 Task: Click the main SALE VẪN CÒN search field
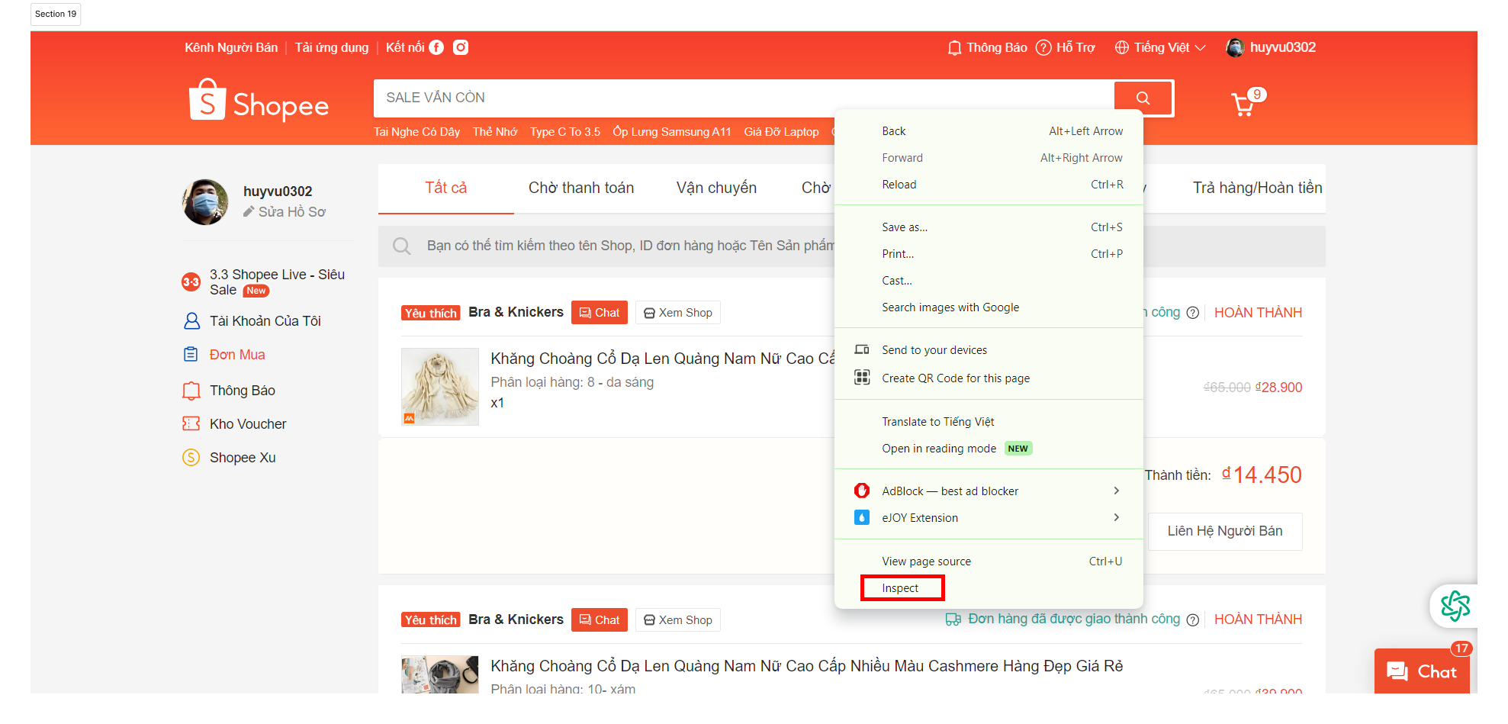pyautogui.click(x=744, y=98)
